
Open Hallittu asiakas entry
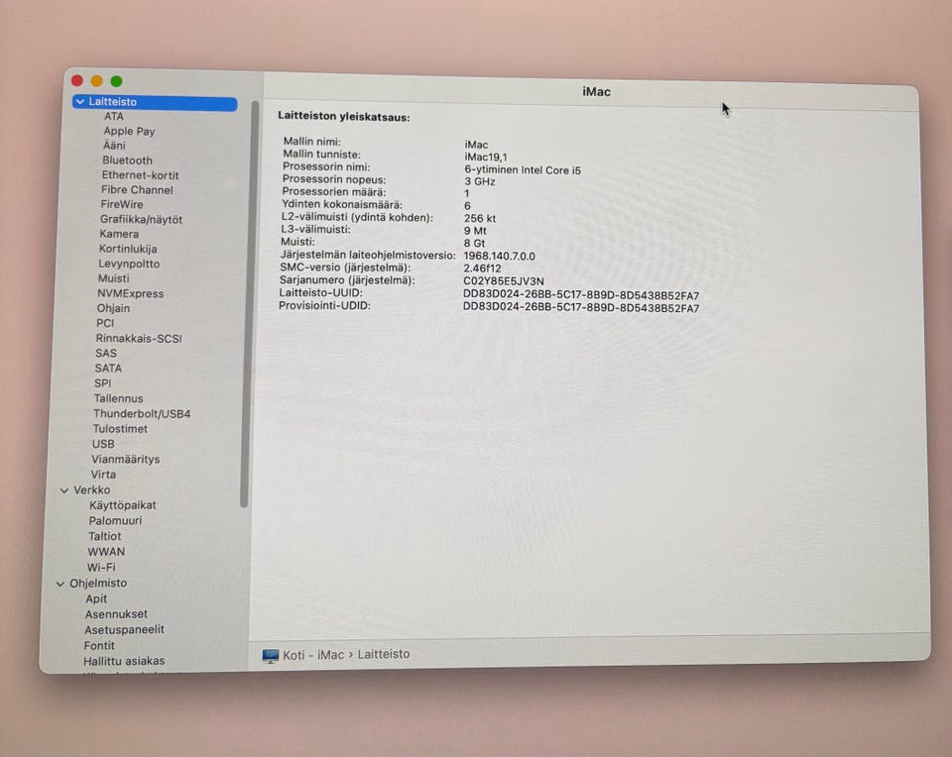tap(124, 661)
